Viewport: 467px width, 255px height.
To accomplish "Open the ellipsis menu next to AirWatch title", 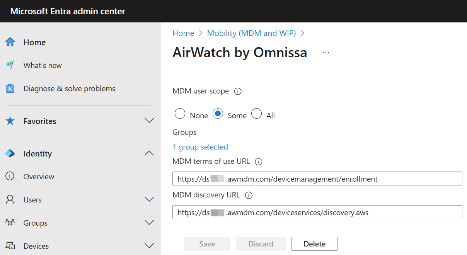I will 326,53.
